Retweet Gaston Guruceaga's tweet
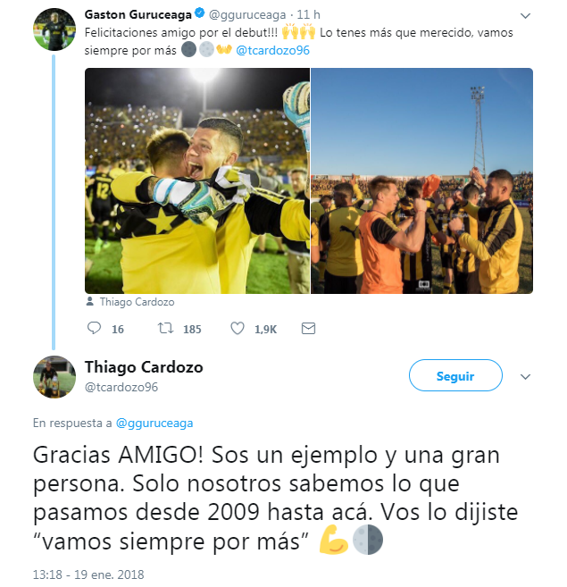The image size is (567, 587). tap(165, 328)
